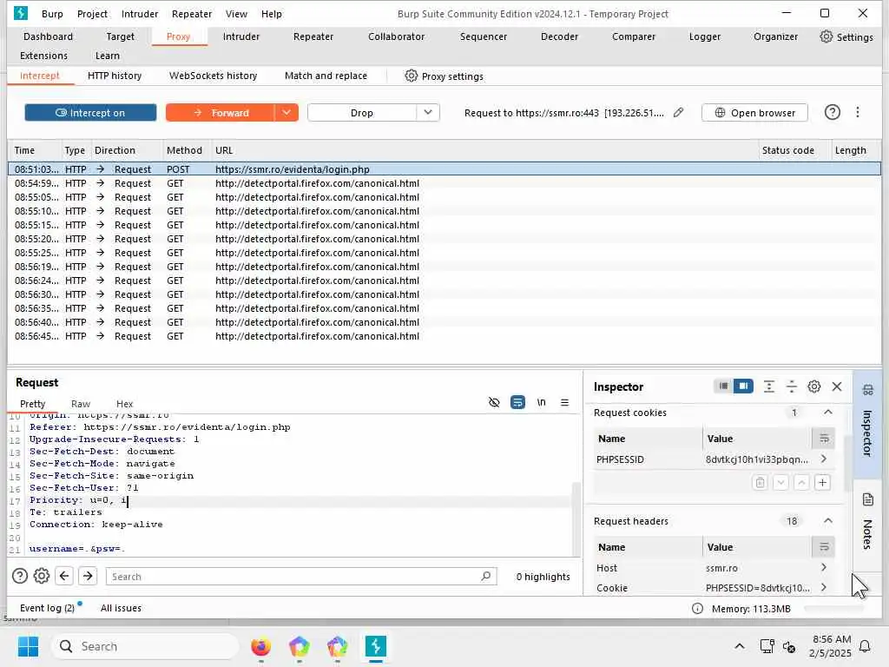Switch to HTTP history tab
889x667 pixels.
click(115, 76)
